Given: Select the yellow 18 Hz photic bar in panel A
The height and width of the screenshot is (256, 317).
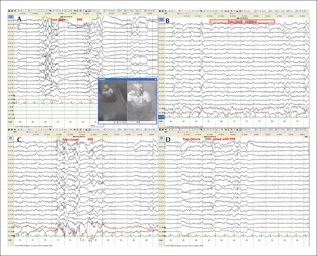Looking at the screenshot, I should pyautogui.click(x=66, y=17).
